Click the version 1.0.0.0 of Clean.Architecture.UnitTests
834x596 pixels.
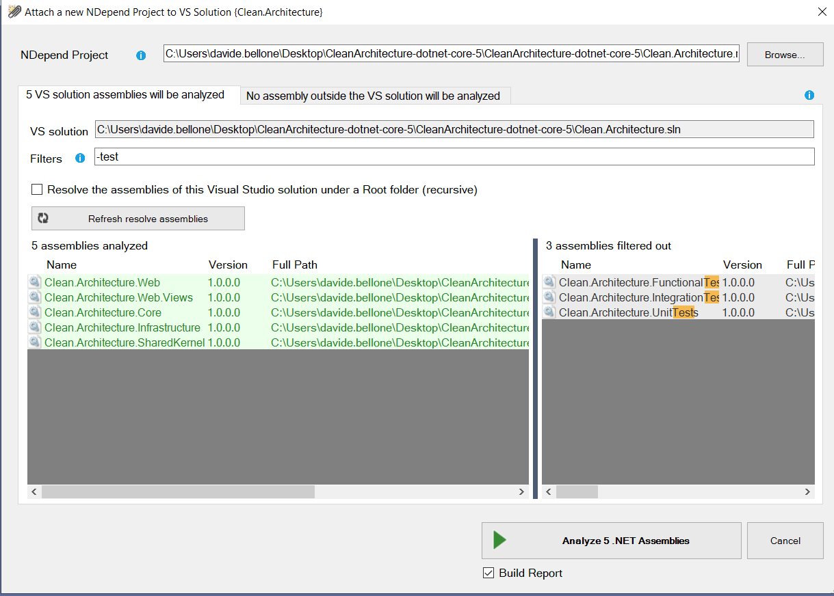738,312
